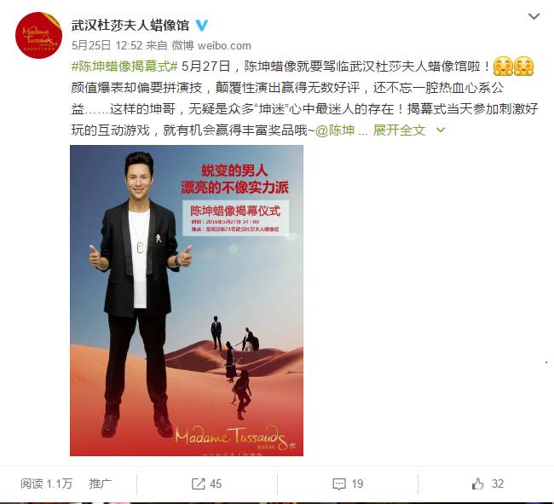Image resolution: width=554 pixels, height=504 pixels.
Task: Click the @陈坤 mention link
Action: pos(335,130)
